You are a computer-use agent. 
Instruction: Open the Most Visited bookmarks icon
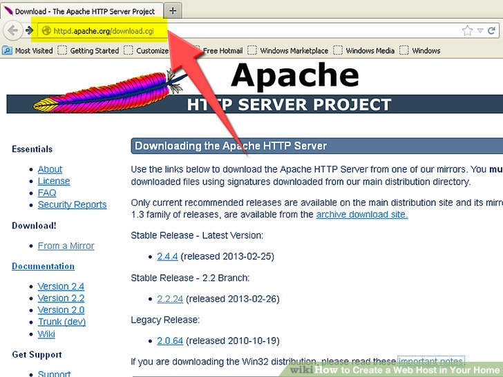(x=7, y=50)
